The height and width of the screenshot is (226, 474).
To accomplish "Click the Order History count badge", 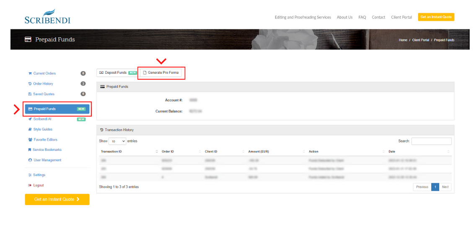I will [83, 83].
